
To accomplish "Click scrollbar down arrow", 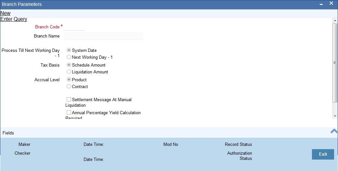I will pyautogui.click(x=335, y=116).
